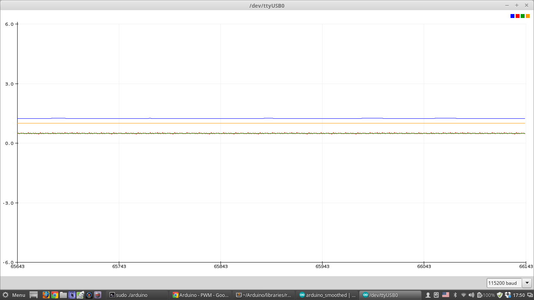Viewport: 534px width, 300px height.
Task: Open the Wi-Fi network tray icon
Action: (464, 295)
